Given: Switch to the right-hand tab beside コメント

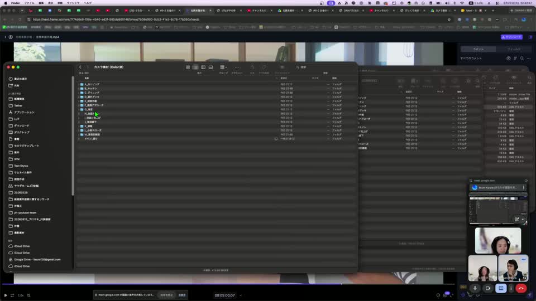Looking at the screenshot, I should tap(514, 49).
